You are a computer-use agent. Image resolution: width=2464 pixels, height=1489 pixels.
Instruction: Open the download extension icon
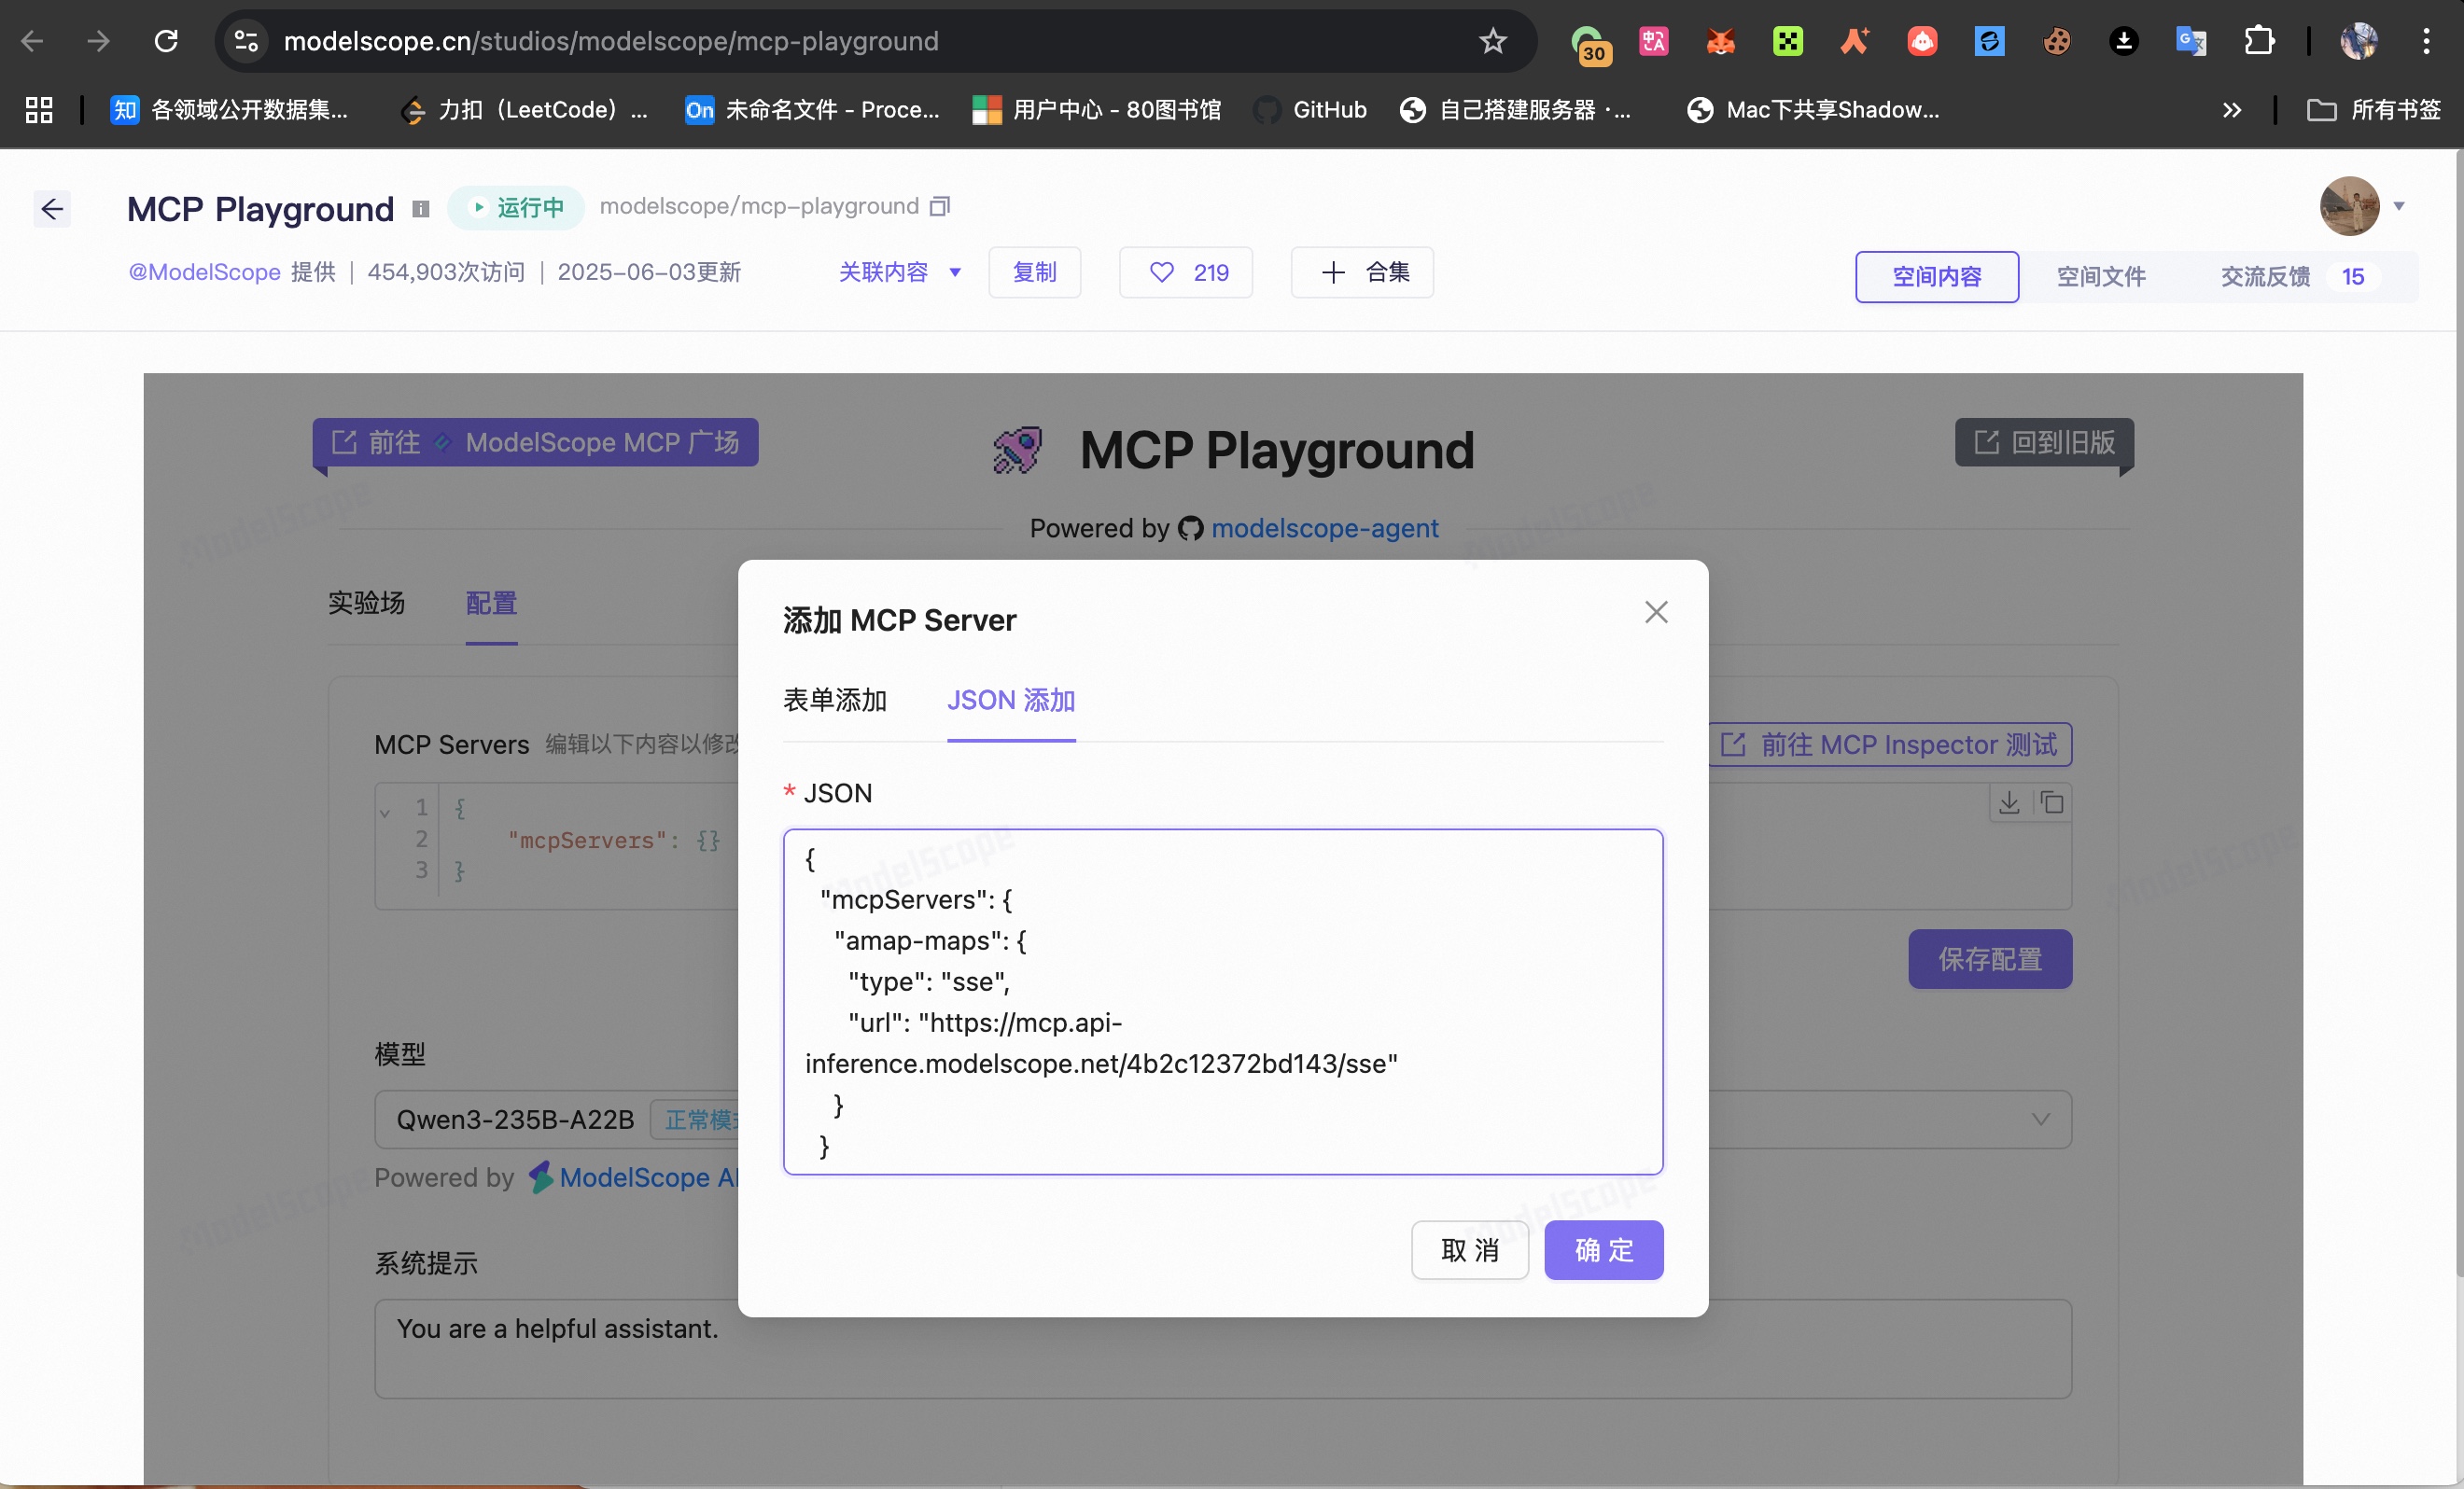pyautogui.click(x=2124, y=41)
